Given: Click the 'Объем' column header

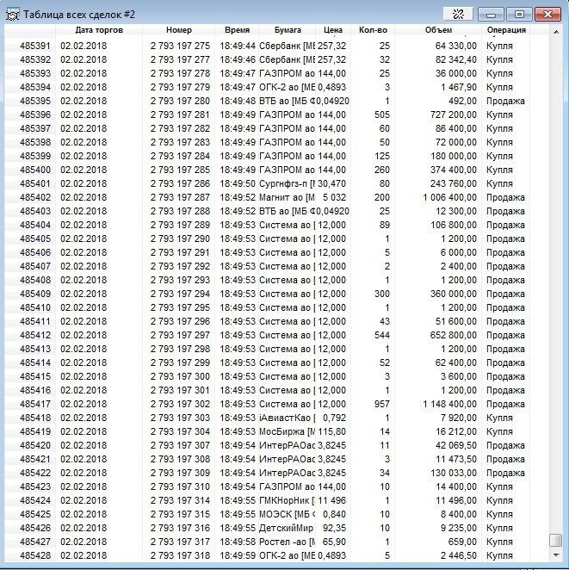Looking at the screenshot, I should pyautogui.click(x=438, y=30).
